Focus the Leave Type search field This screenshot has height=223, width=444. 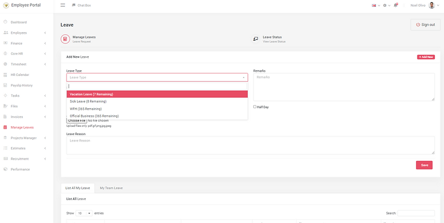(157, 86)
